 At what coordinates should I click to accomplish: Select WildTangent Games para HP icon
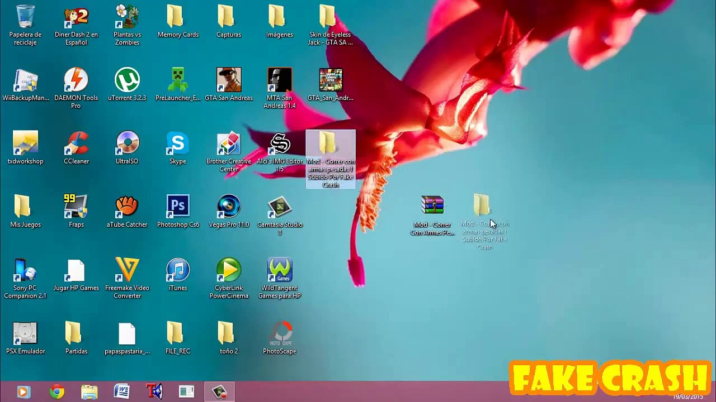point(280,279)
